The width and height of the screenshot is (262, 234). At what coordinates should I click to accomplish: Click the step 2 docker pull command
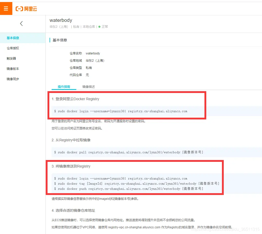point(129,152)
